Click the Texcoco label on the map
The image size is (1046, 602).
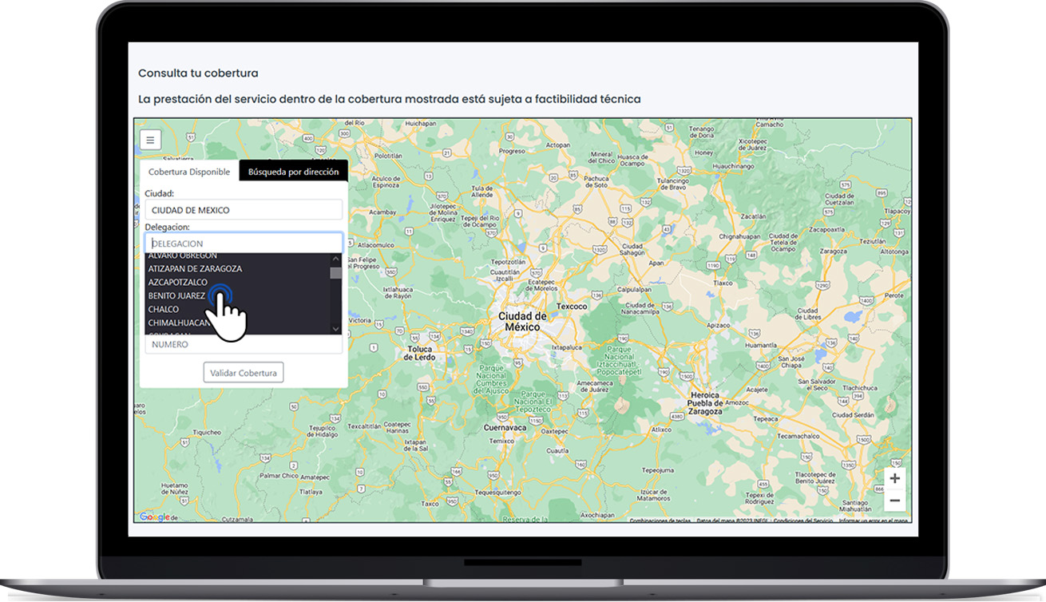[572, 307]
